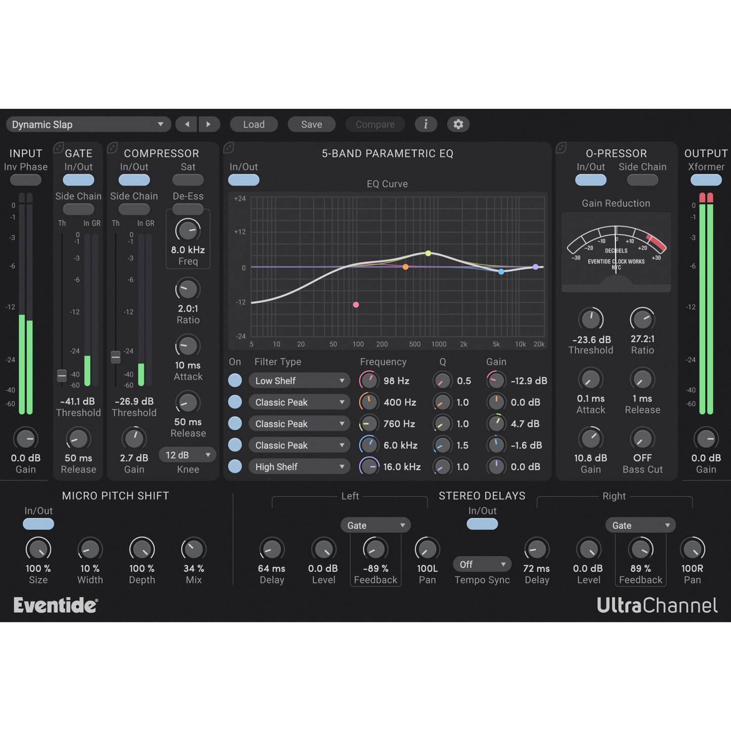The image size is (731, 731).
Task: Click the yellow 760 Hz EQ curve point
Action: coord(428,253)
